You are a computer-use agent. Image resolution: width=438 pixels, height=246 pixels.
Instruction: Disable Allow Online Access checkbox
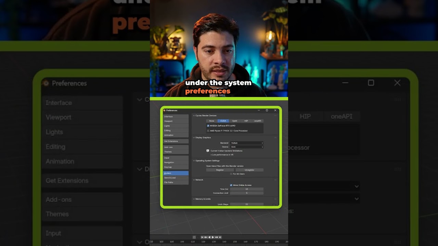click(231, 185)
